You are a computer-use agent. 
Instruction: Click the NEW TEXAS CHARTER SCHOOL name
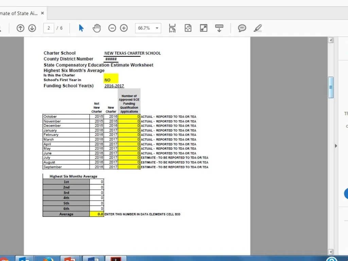tap(133, 53)
